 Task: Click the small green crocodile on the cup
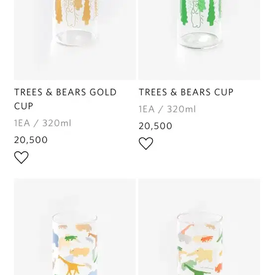point(70,238)
